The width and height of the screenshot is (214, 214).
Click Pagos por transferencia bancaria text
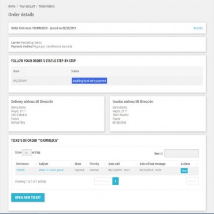53,46
